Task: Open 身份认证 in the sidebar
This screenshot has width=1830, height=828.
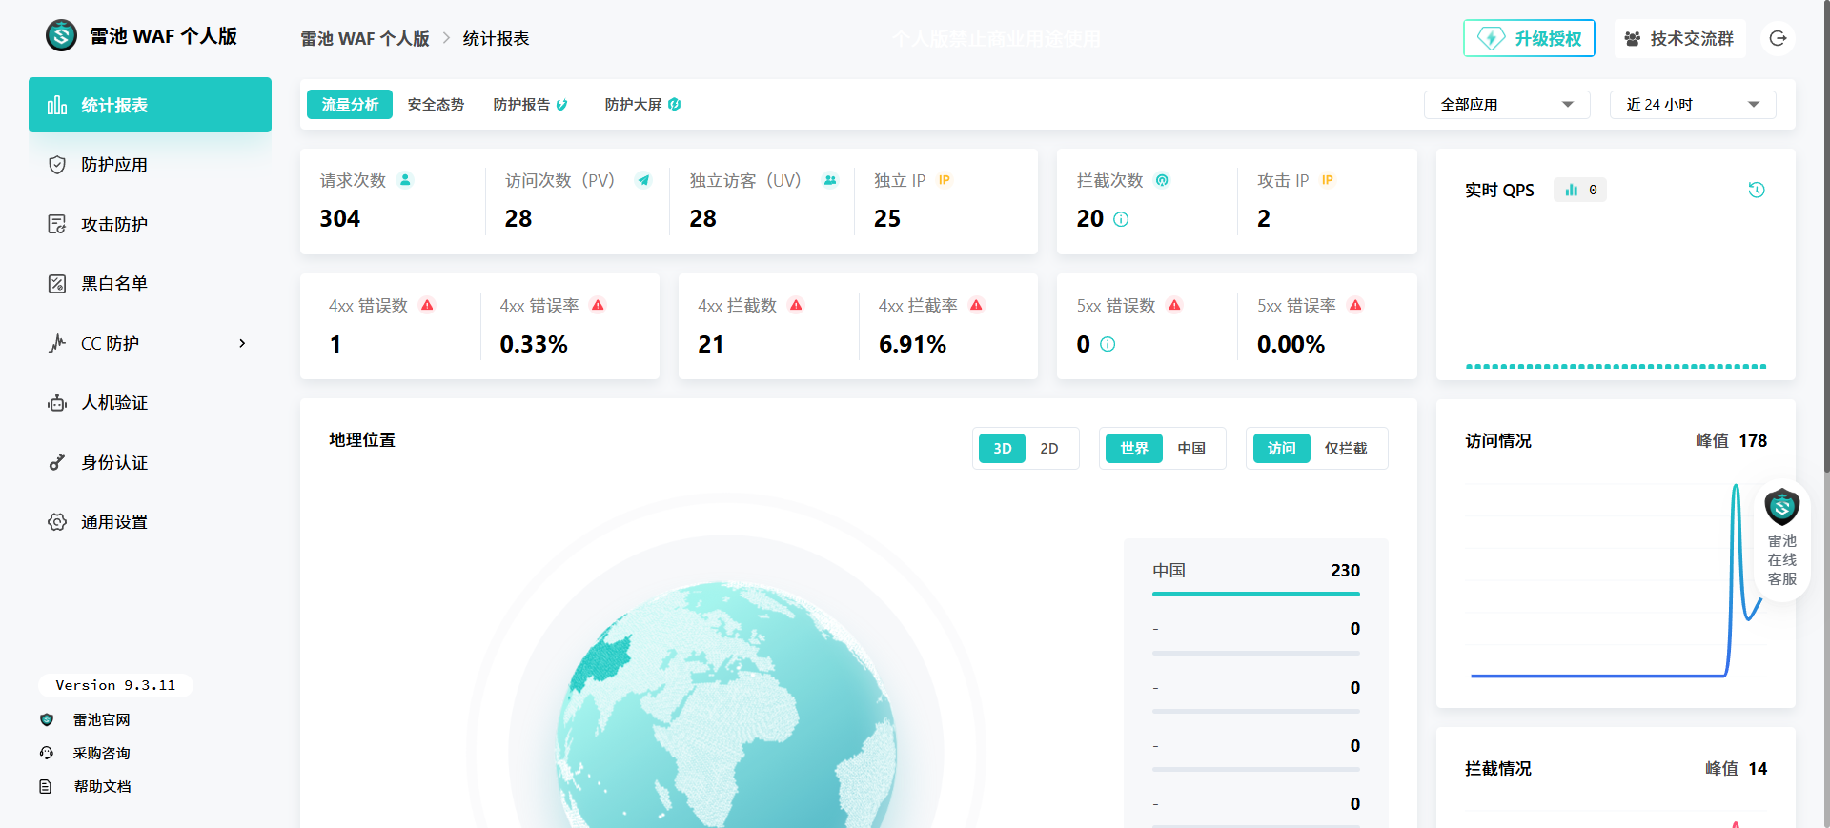Action: pyautogui.click(x=150, y=462)
